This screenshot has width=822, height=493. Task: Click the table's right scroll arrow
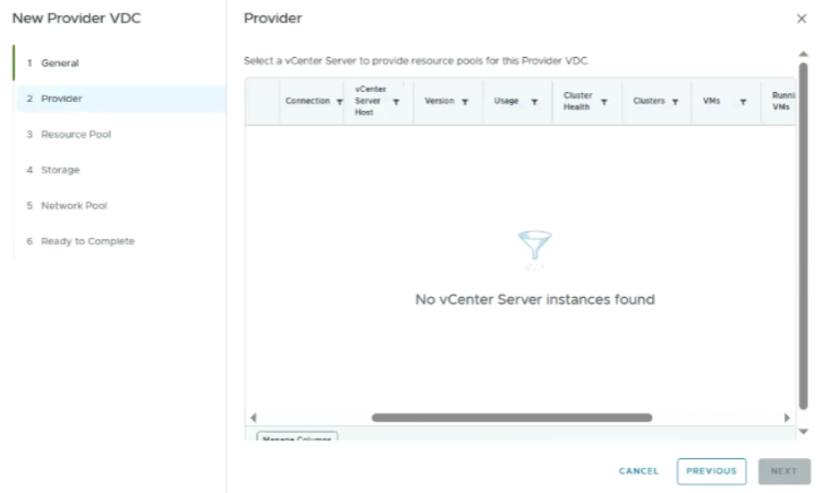point(787,418)
